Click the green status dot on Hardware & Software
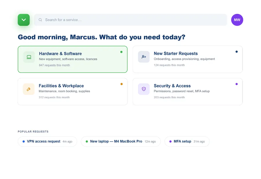 point(121,52)
